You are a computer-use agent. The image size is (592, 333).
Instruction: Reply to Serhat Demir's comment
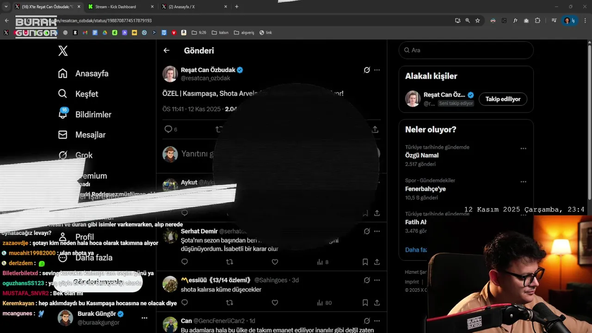(185, 262)
